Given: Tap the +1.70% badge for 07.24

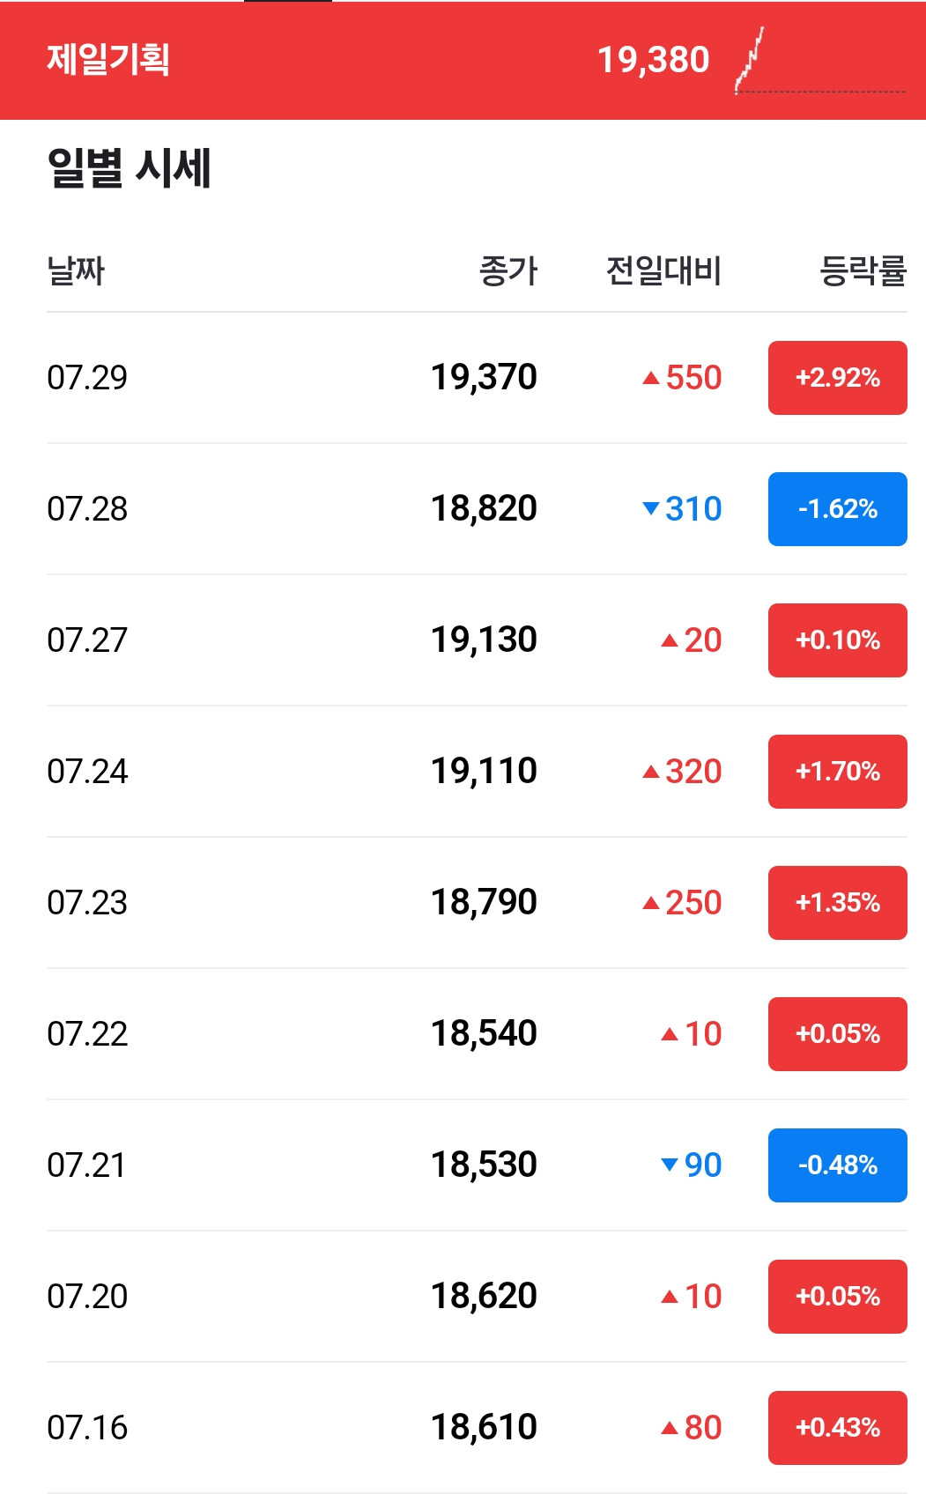Looking at the screenshot, I should (x=838, y=772).
